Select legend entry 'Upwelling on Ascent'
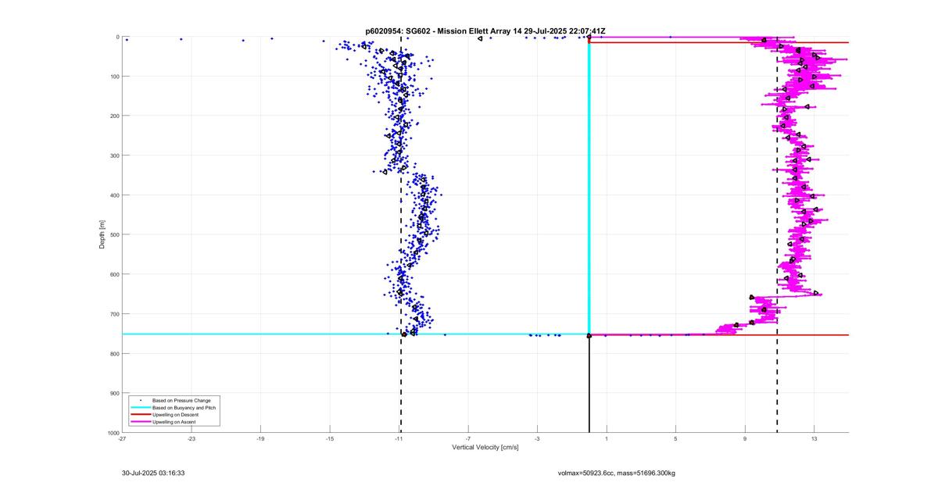This screenshot has width=938, height=486. 174,421
